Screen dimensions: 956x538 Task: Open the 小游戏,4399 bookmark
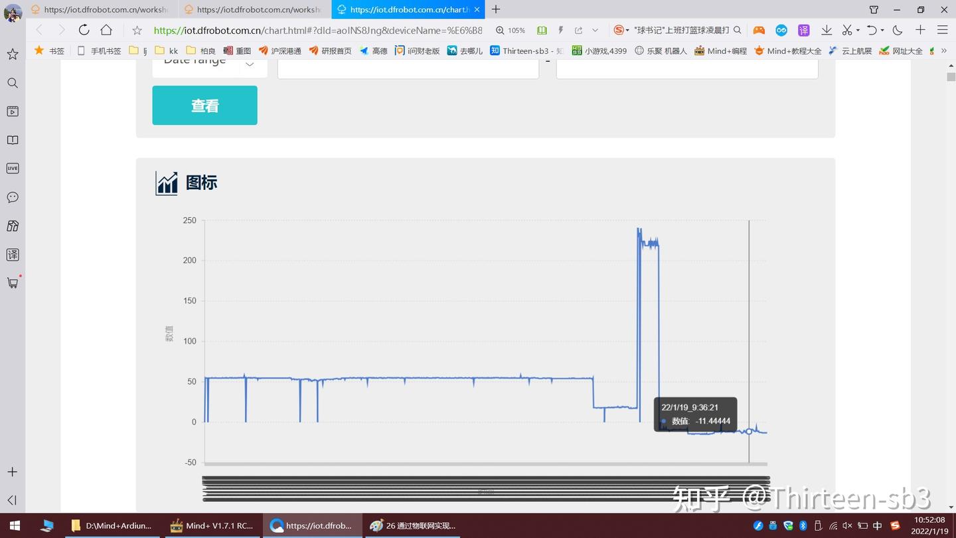[x=599, y=50]
